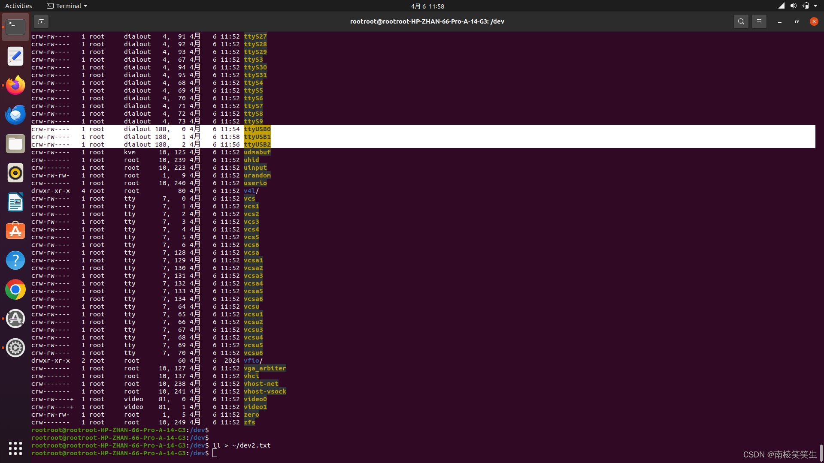
Task: Open Thunderbird mail from dock
Action: click(x=15, y=114)
